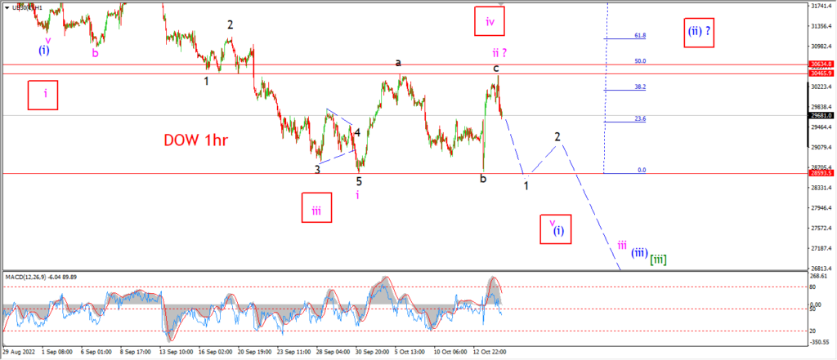Click the wave 'b' low label
The height and width of the screenshot is (360, 837).
coord(482,179)
